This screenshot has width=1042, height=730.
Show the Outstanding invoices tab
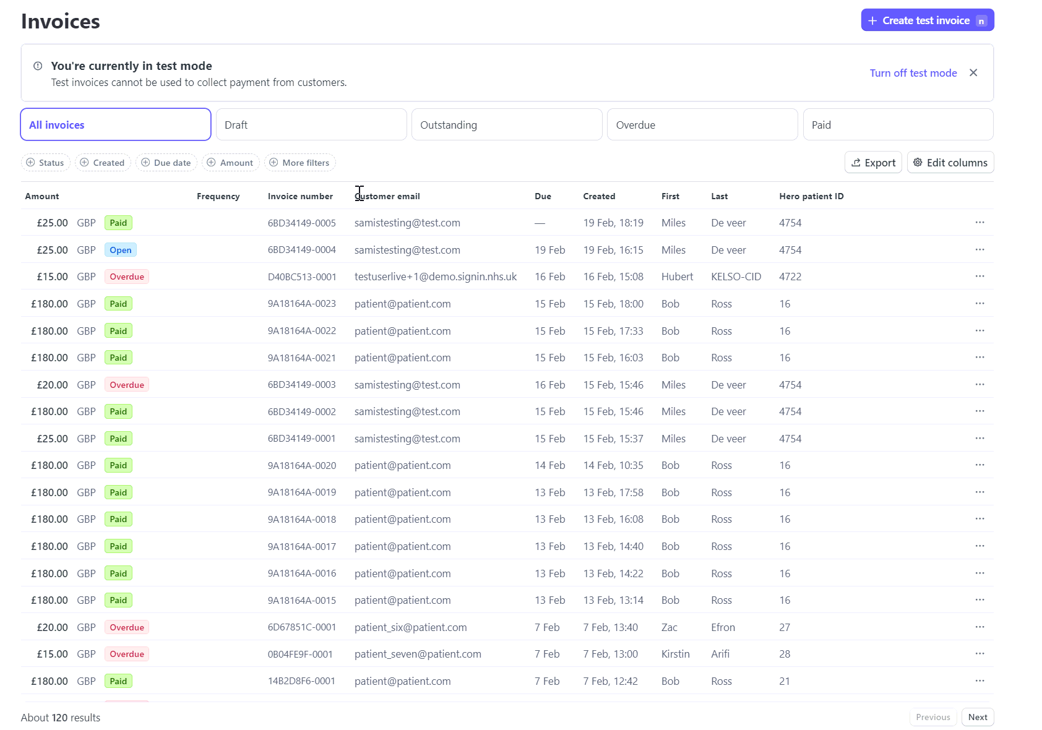[506, 125]
